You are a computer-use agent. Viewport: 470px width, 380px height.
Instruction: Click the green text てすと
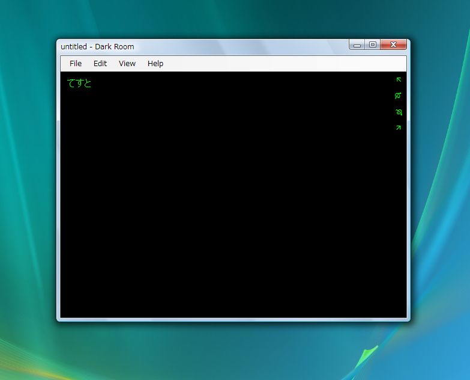pos(79,83)
